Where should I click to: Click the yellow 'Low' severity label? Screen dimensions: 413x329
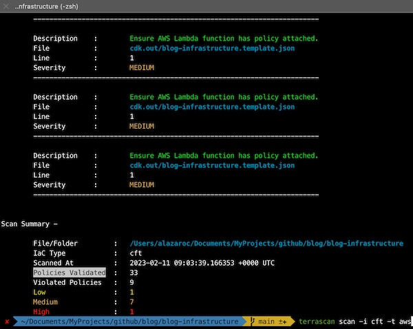click(x=39, y=292)
